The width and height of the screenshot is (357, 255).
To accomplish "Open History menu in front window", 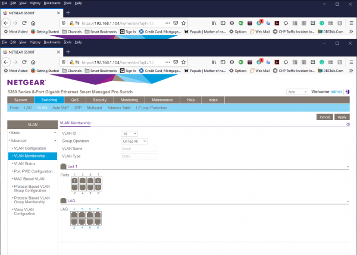I will click(x=35, y=42).
